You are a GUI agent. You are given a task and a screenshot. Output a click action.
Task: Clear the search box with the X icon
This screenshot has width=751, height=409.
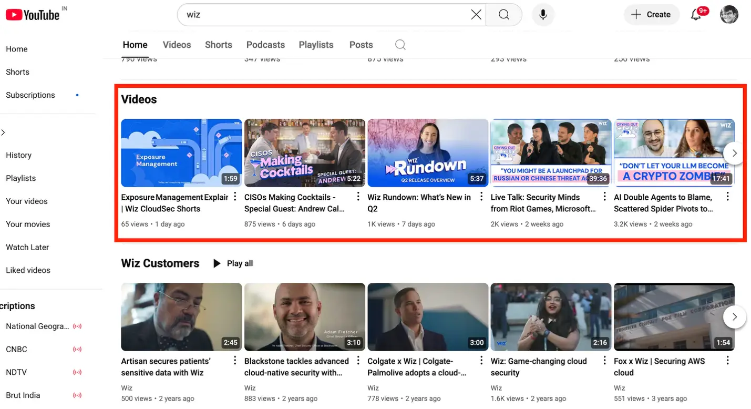(476, 15)
